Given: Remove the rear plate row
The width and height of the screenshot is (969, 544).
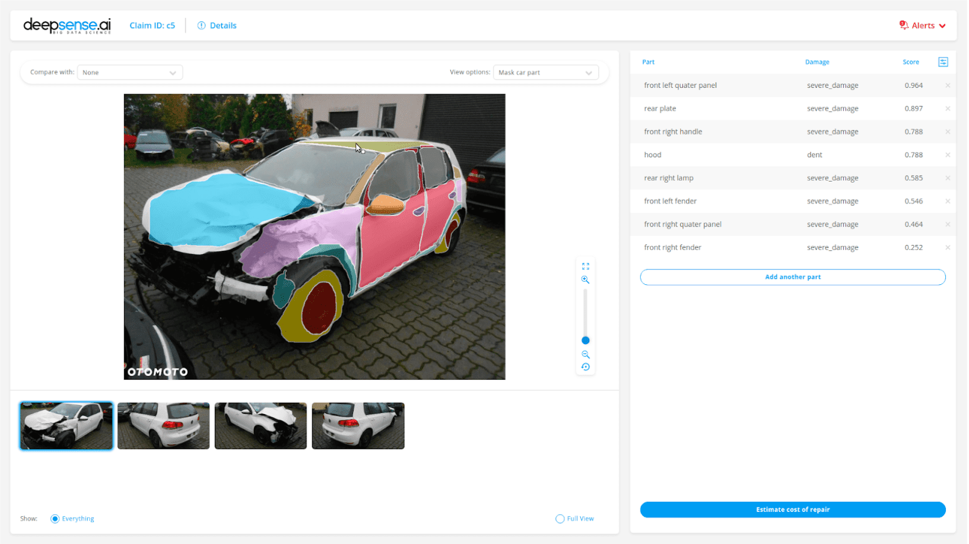Looking at the screenshot, I should pos(947,109).
